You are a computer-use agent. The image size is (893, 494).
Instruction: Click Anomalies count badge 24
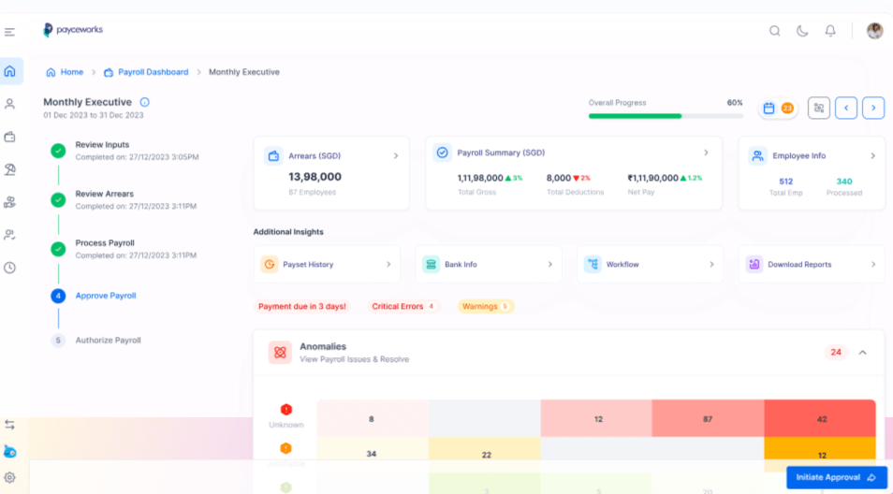click(836, 353)
